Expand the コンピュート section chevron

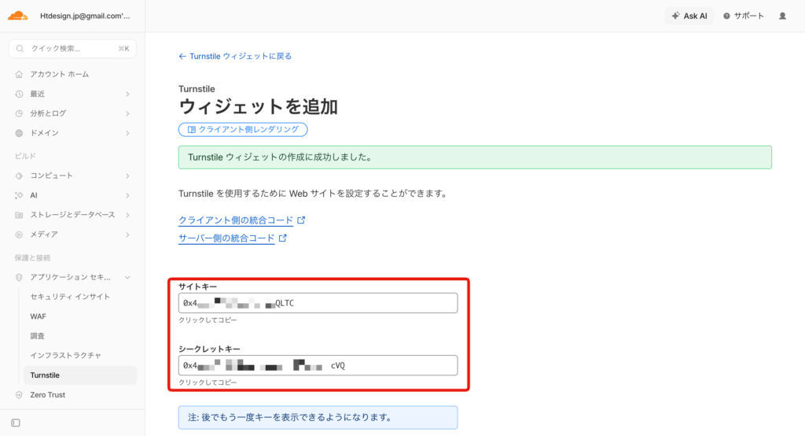coord(127,176)
